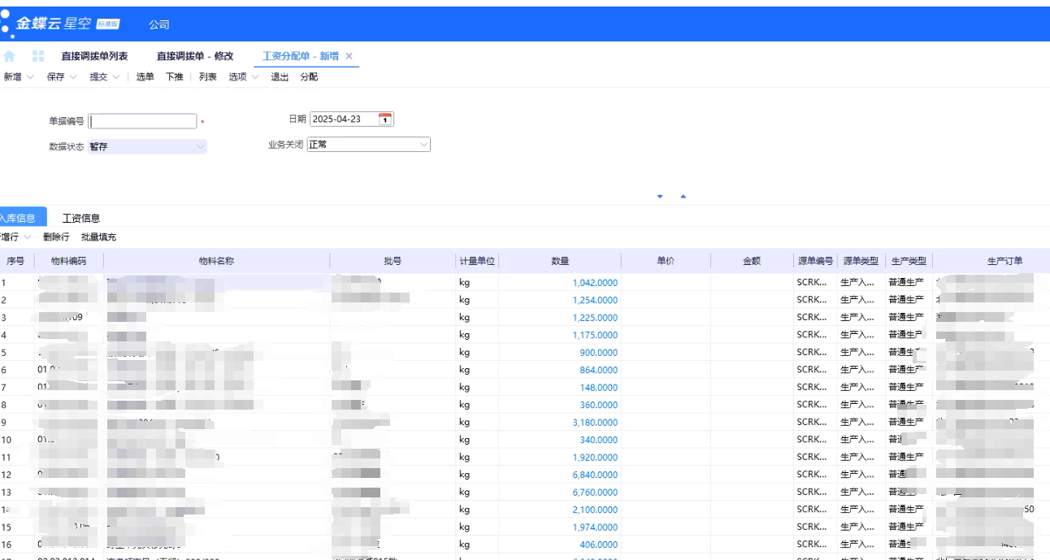Expand the 新增 dropdown arrow
The image size is (1050, 560).
click(x=30, y=77)
